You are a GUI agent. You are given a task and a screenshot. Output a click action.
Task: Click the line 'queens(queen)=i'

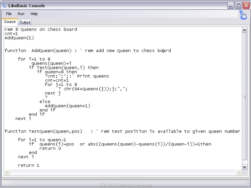51,63
